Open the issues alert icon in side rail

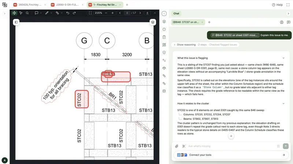tap(164, 29)
